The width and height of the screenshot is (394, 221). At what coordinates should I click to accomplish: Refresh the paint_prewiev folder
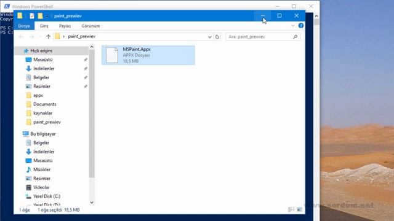click(x=217, y=37)
